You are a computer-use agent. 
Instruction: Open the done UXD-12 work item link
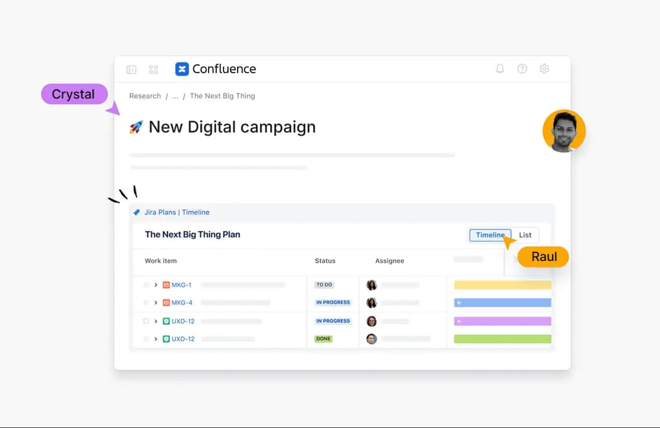[183, 339]
